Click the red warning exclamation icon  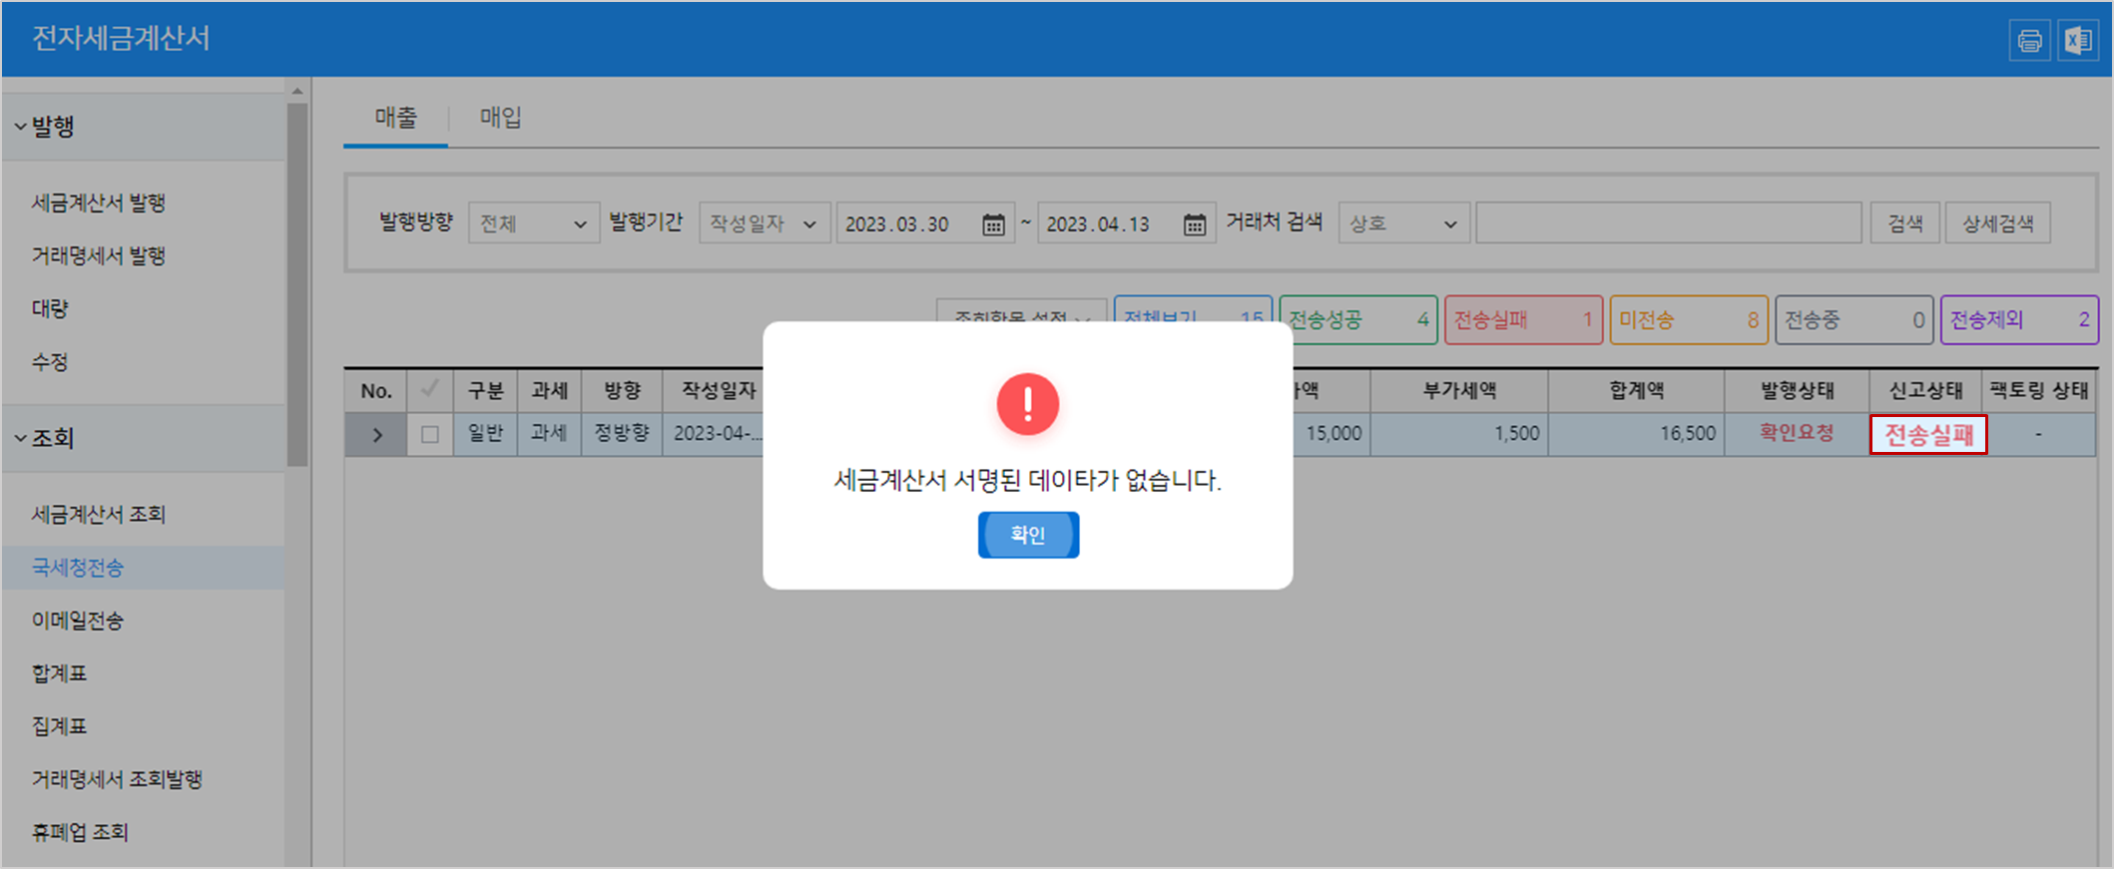pos(1027,404)
